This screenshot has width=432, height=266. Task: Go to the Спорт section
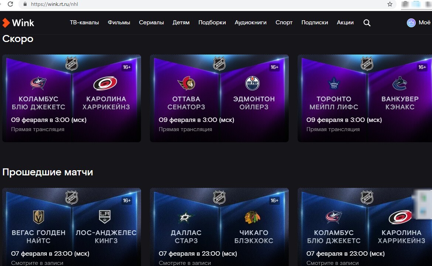coord(284,22)
